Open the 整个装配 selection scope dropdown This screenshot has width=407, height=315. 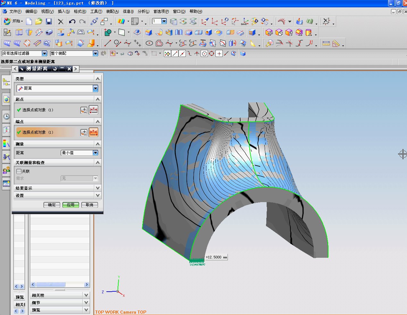point(74,53)
